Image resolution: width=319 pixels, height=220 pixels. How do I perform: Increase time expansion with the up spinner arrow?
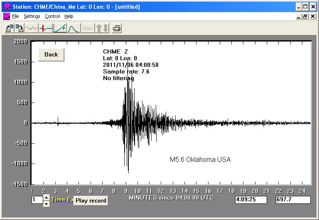click(x=46, y=198)
